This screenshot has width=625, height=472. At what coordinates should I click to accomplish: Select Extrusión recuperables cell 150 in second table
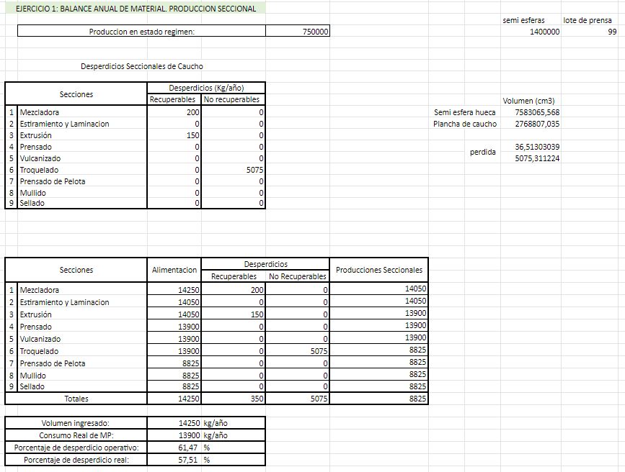click(234, 314)
